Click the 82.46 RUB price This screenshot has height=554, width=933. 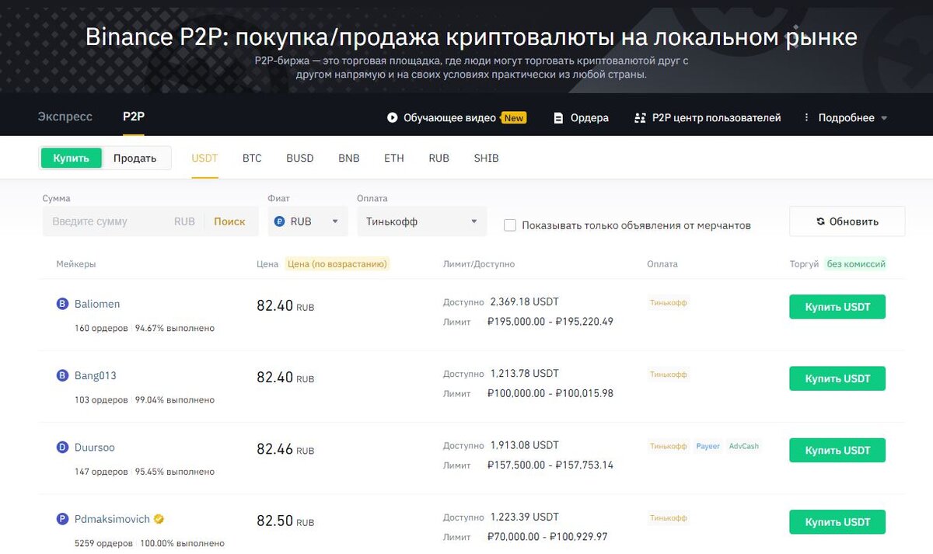click(x=285, y=449)
